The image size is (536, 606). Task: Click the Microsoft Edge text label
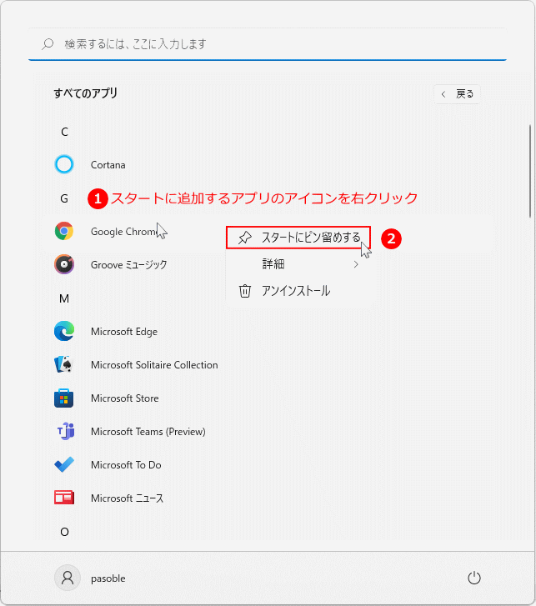tap(124, 332)
